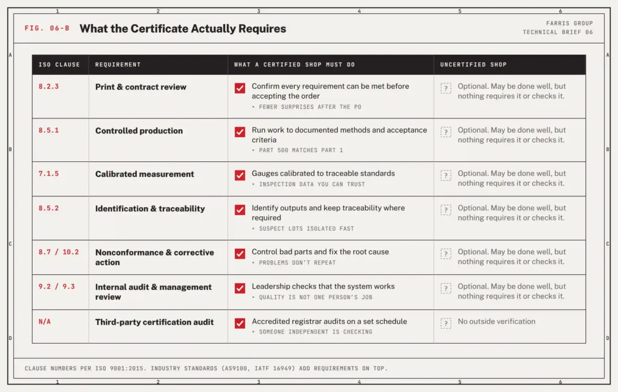Click note 'PROBLEMS DON'T REPEAT'
The height and width of the screenshot is (392, 618).
click(297, 263)
